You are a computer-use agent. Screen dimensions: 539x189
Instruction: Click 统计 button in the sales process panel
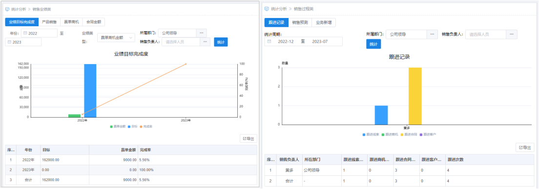373,44
